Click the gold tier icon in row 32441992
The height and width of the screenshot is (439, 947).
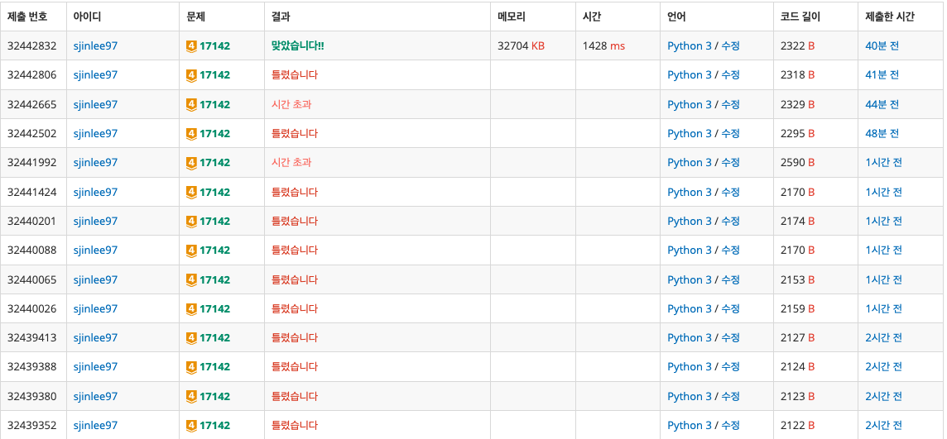pyautogui.click(x=191, y=163)
